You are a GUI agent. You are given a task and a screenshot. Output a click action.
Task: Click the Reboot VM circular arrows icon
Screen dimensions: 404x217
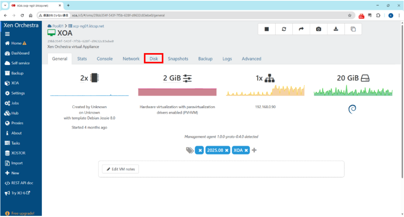pyautogui.click(x=284, y=29)
